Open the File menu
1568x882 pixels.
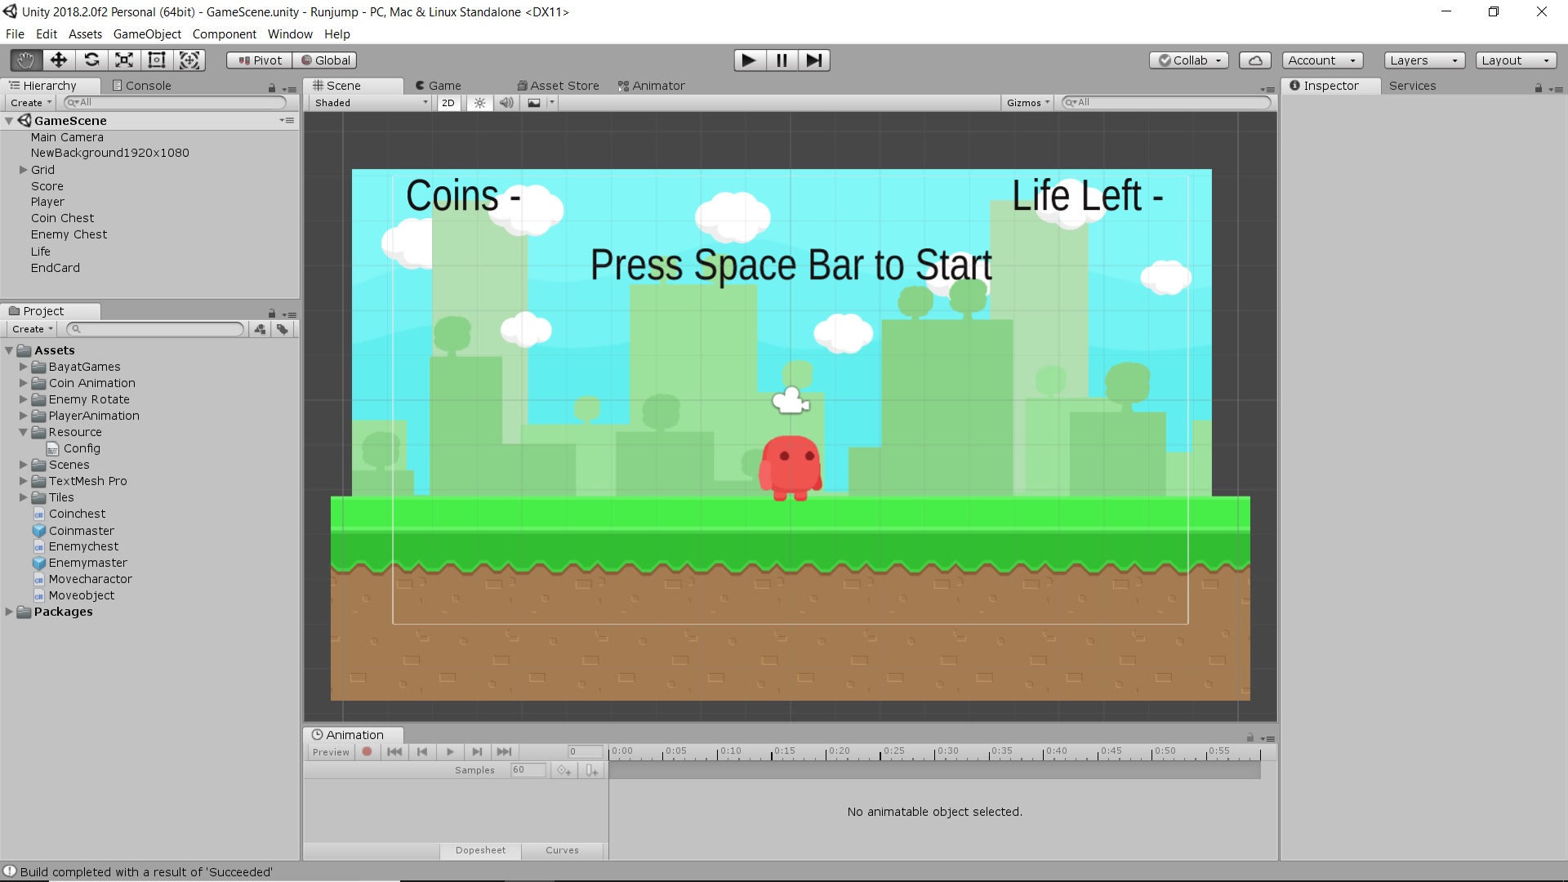pyautogui.click(x=15, y=34)
